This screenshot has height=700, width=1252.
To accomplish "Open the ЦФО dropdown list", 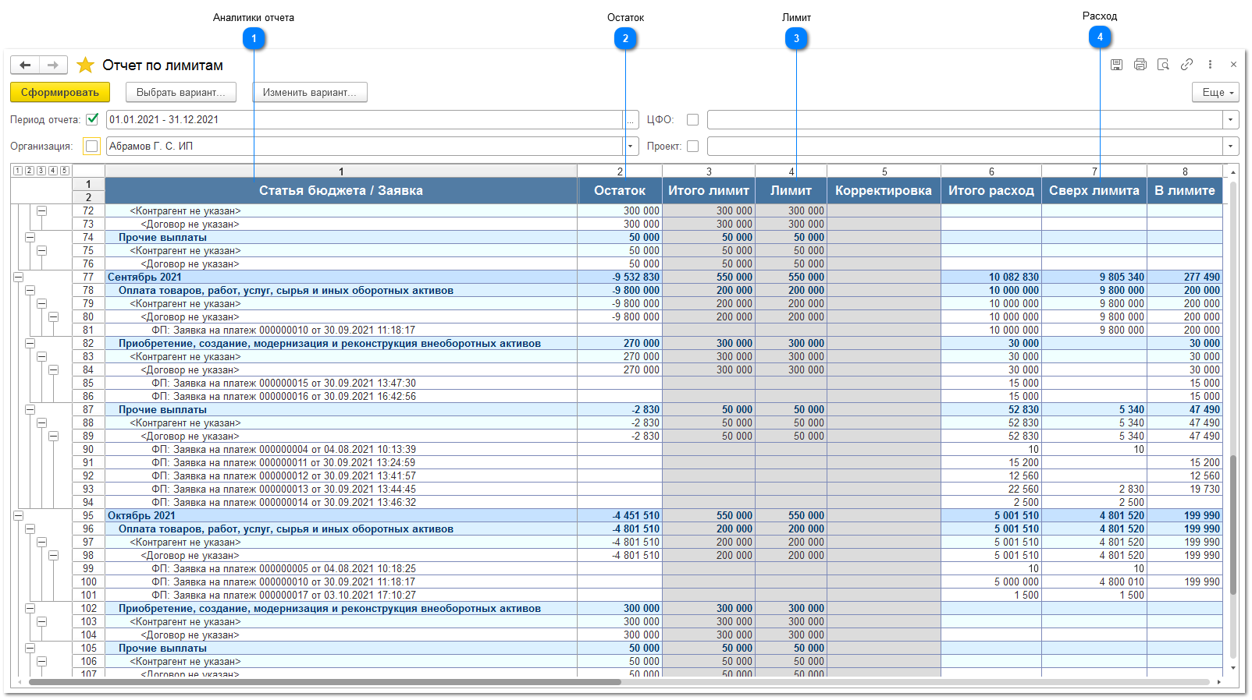I will (1231, 119).
